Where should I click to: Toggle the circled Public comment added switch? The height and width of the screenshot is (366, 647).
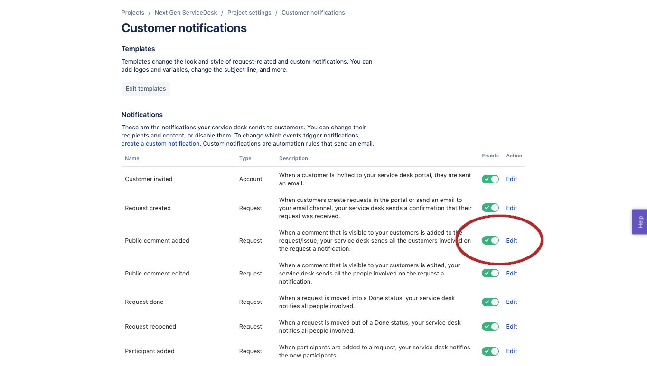[490, 240]
